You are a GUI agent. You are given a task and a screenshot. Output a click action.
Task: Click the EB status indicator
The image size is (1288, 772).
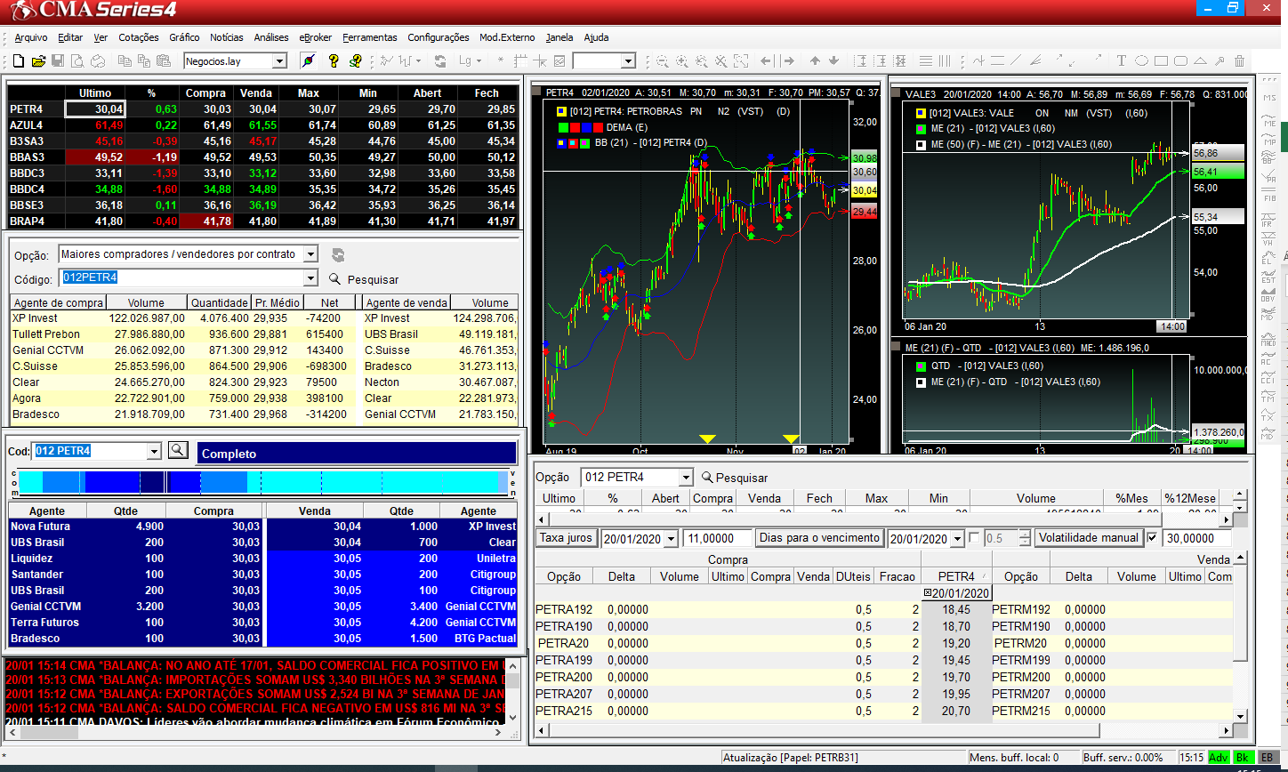[1267, 757]
